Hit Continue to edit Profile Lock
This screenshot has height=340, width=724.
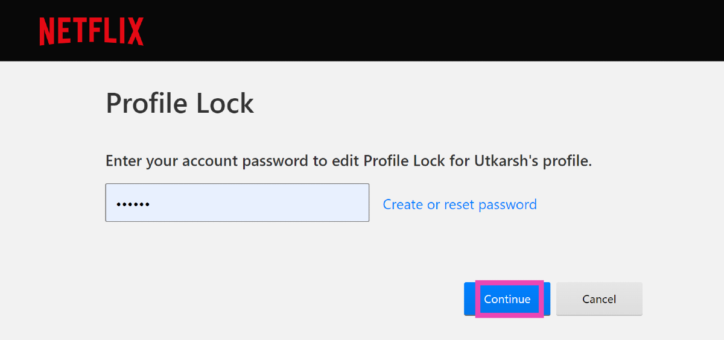coord(507,299)
